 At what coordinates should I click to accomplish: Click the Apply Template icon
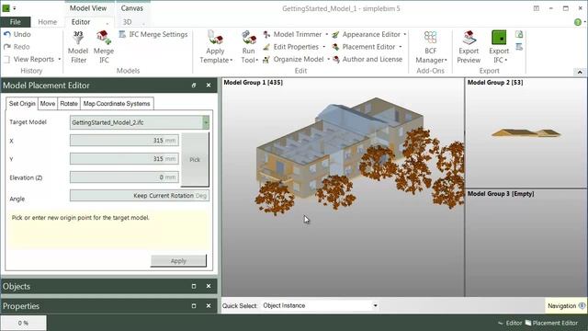(x=215, y=38)
